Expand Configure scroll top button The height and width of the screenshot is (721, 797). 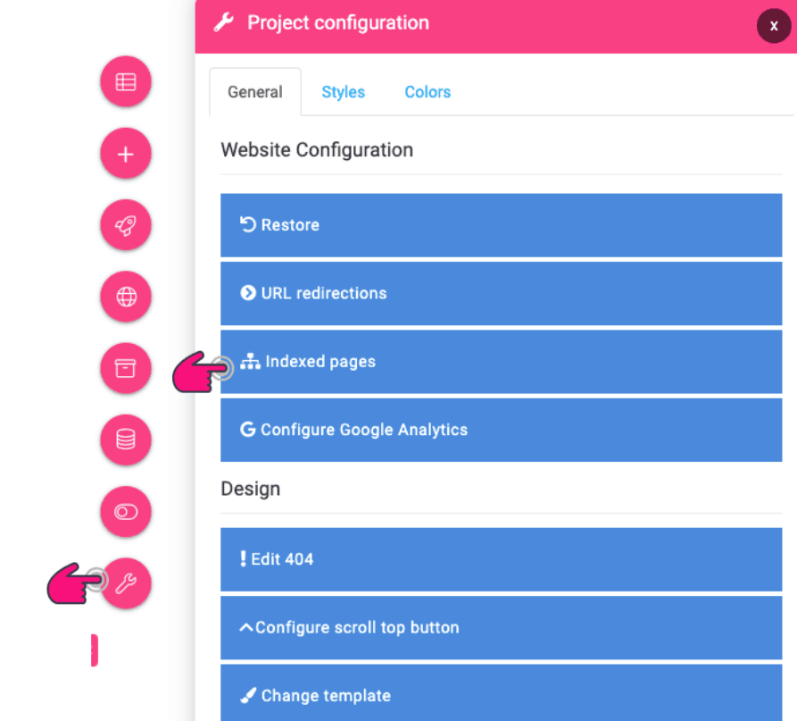pyautogui.click(x=502, y=627)
